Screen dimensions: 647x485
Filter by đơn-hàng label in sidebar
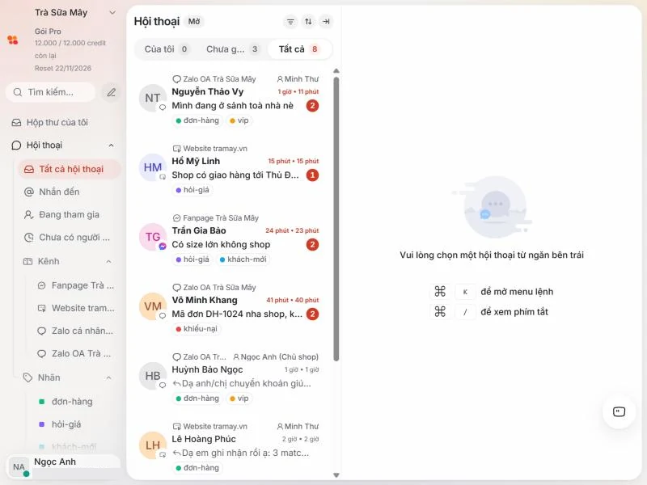click(75, 402)
